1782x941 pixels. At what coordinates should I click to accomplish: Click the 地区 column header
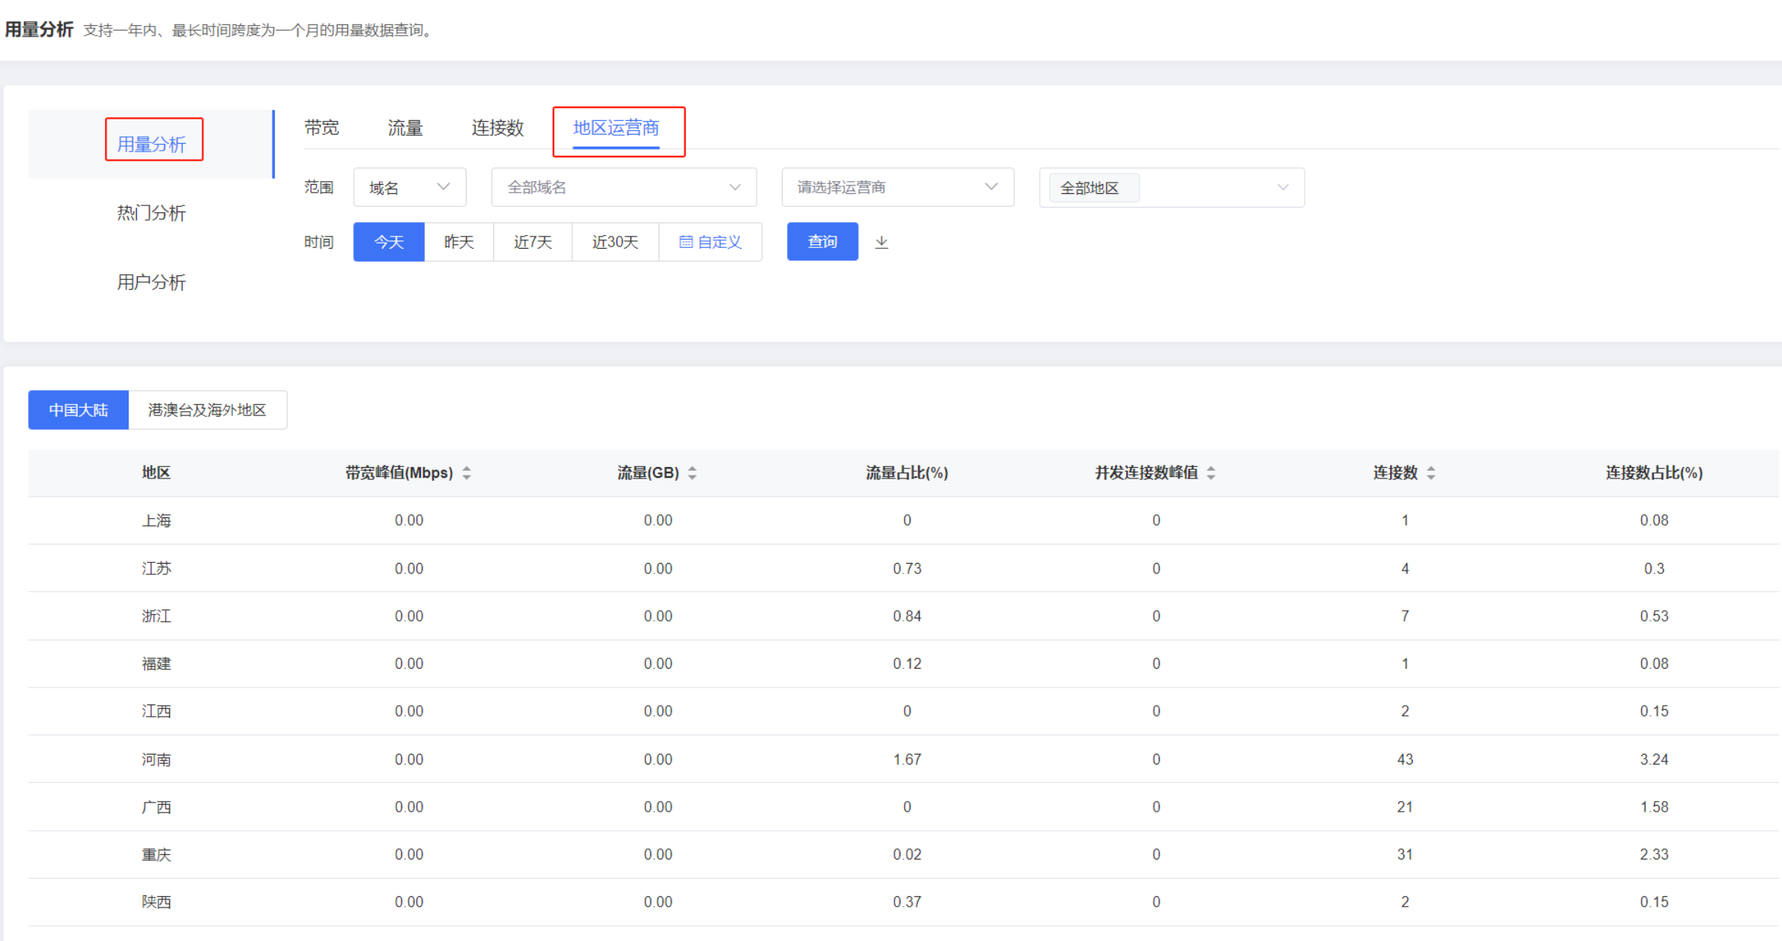click(x=156, y=472)
